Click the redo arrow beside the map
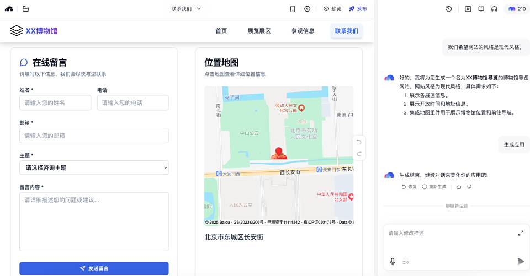 (359, 154)
